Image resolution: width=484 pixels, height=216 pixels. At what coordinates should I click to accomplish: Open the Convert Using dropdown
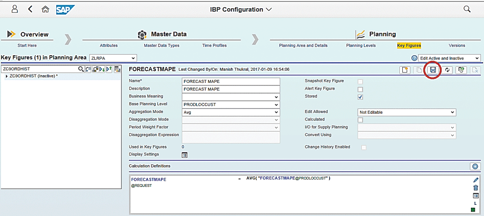click(407, 135)
